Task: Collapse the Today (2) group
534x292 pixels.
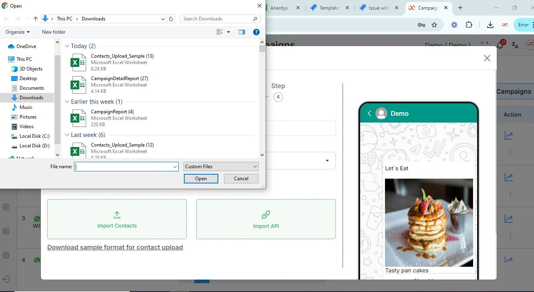Action: point(67,46)
